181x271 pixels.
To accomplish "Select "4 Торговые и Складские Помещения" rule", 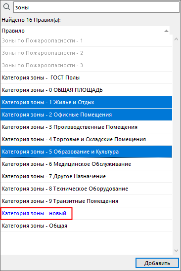I will tap(86, 139).
